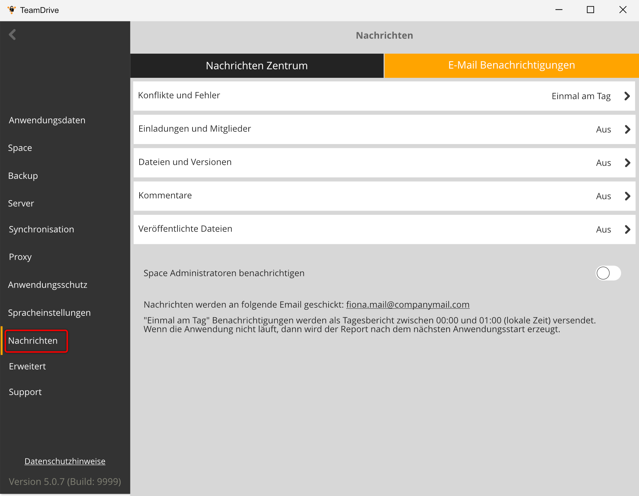This screenshot has height=496, width=639.
Task: Maximize the TeamDrive window
Action: coord(591,10)
